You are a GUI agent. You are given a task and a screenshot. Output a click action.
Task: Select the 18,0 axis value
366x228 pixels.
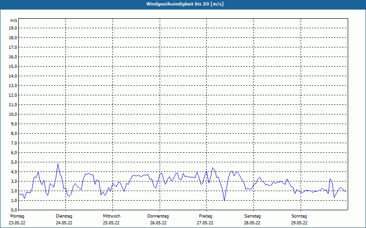click(13, 38)
